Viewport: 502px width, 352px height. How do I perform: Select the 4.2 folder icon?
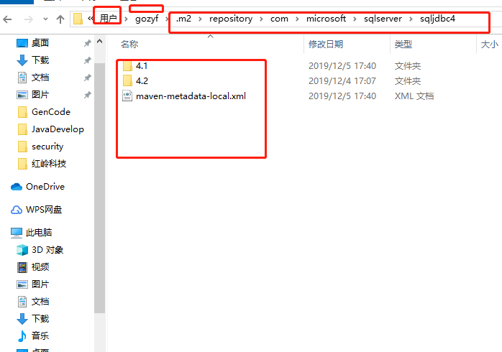127,80
